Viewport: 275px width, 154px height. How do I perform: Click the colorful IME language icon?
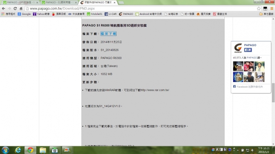pyautogui.click(x=213, y=150)
